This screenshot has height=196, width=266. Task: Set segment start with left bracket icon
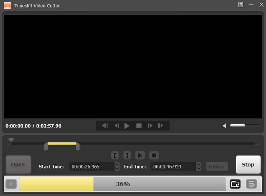(115, 155)
